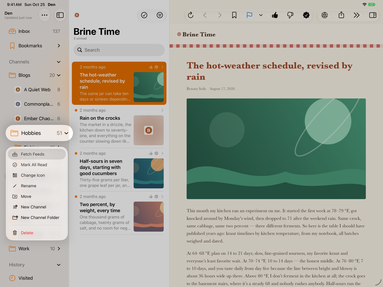Toggle the left sidebar panel

[x=60, y=15]
